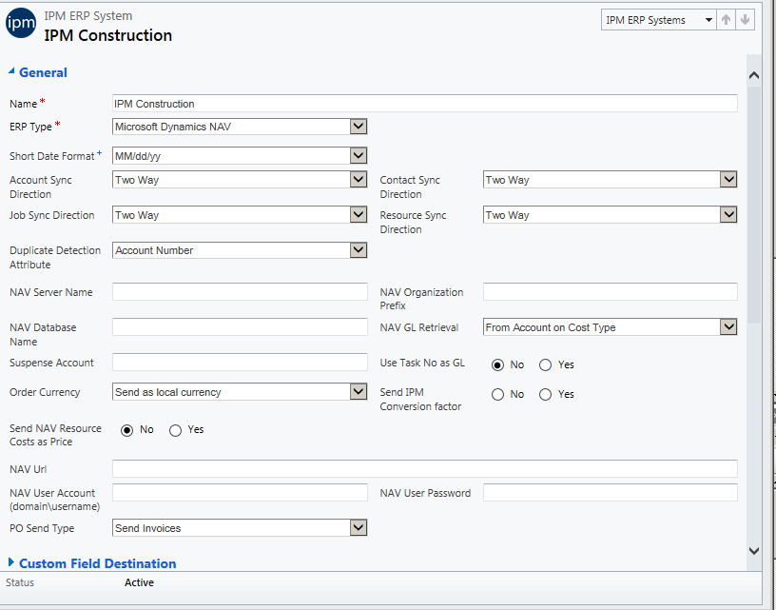Open the Duplicate Detection Attribute dropdown
The width and height of the screenshot is (776, 610).
pyautogui.click(x=359, y=249)
